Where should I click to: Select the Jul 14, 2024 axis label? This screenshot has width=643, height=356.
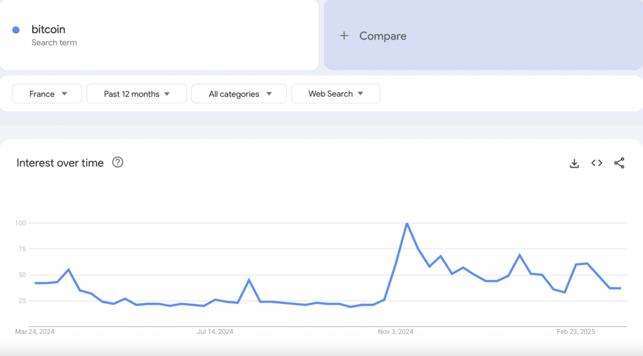pos(215,332)
